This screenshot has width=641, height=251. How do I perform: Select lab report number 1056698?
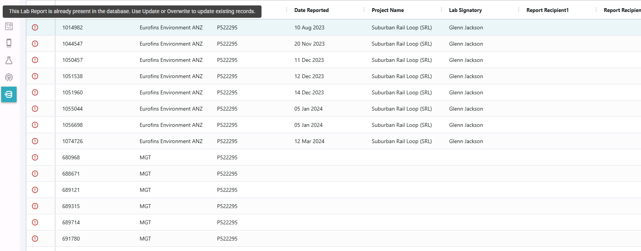pyautogui.click(x=72, y=125)
